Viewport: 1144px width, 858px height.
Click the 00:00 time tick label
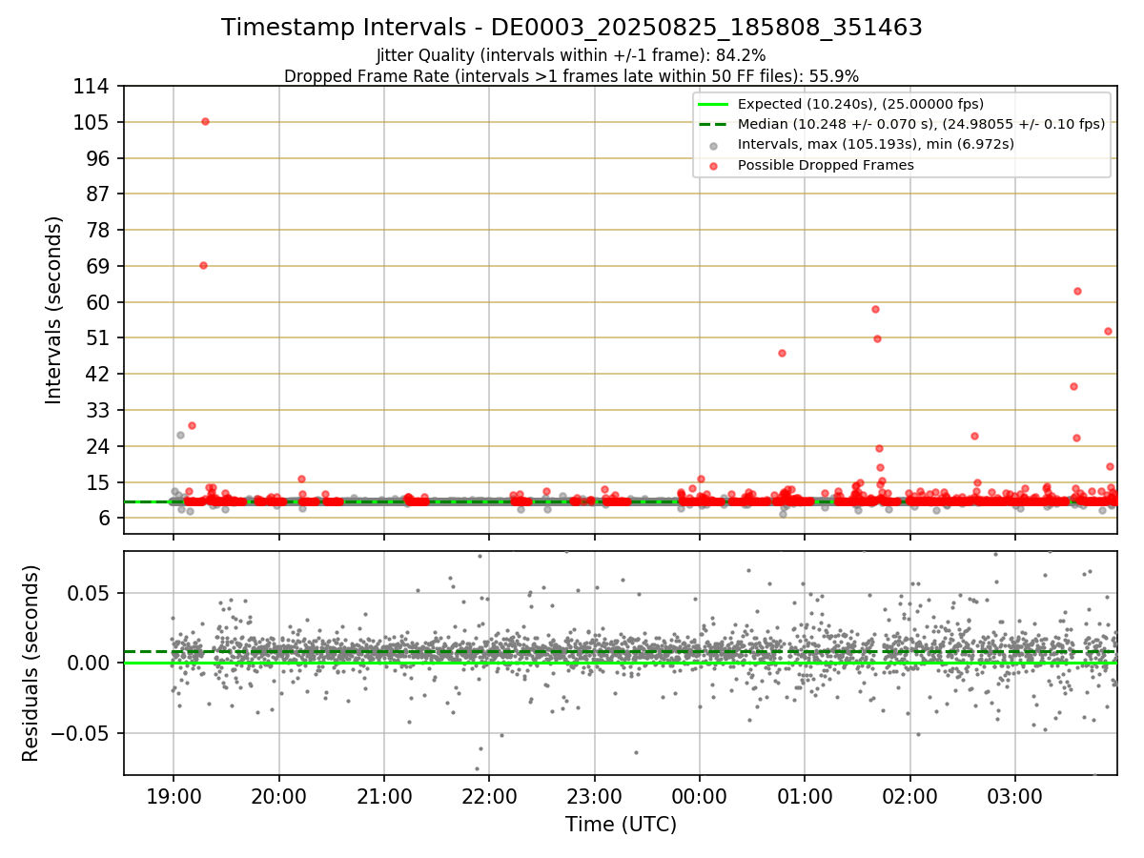tap(699, 795)
